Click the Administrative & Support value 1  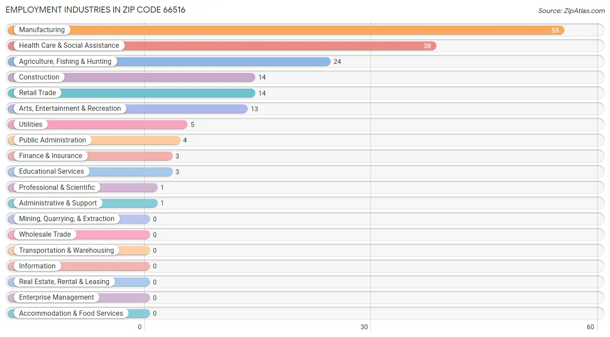pos(162,203)
